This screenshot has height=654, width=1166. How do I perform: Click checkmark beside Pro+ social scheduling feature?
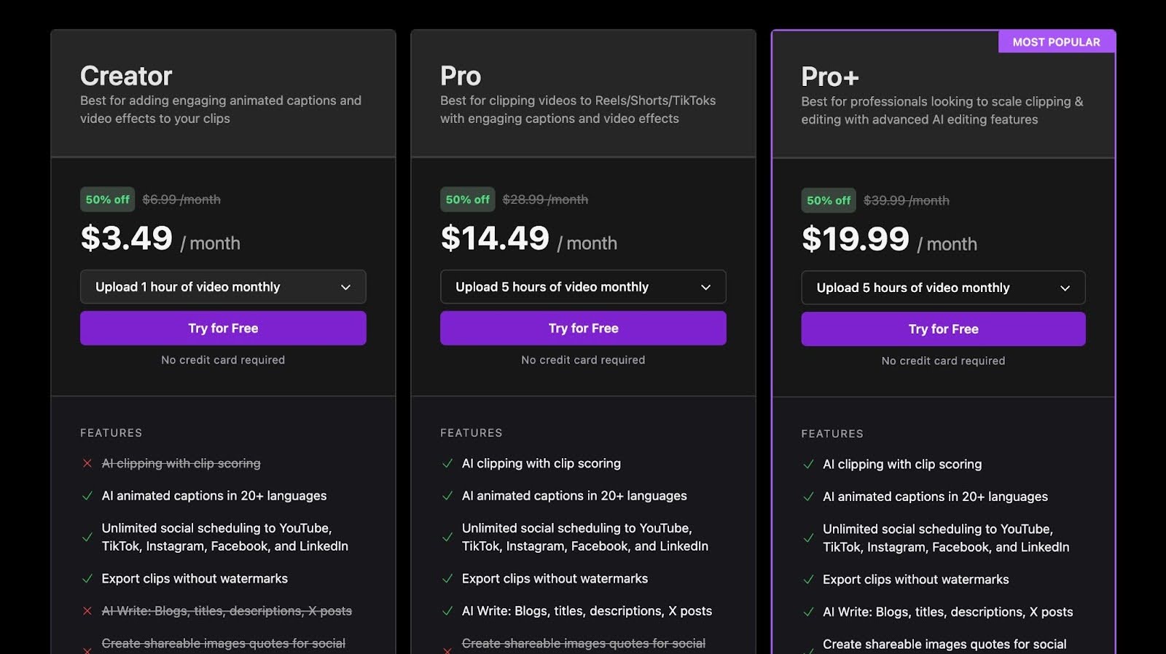coord(808,538)
